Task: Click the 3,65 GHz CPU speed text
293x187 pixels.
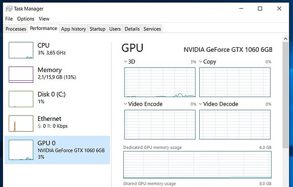Action: pyautogui.click(x=56, y=53)
